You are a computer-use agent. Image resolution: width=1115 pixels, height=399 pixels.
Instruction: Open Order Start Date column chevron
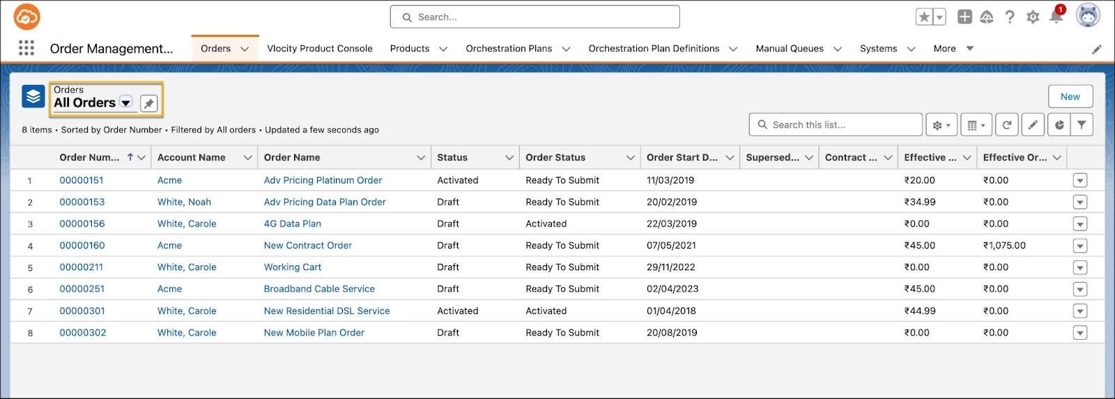[x=730, y=157]
